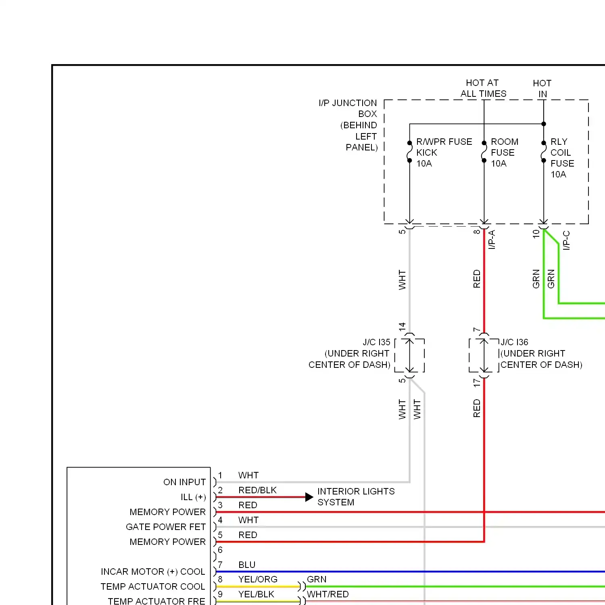605x605 pixels.
Task: Select the ROOM FUSE 10A label
Action: click(505, 152)
